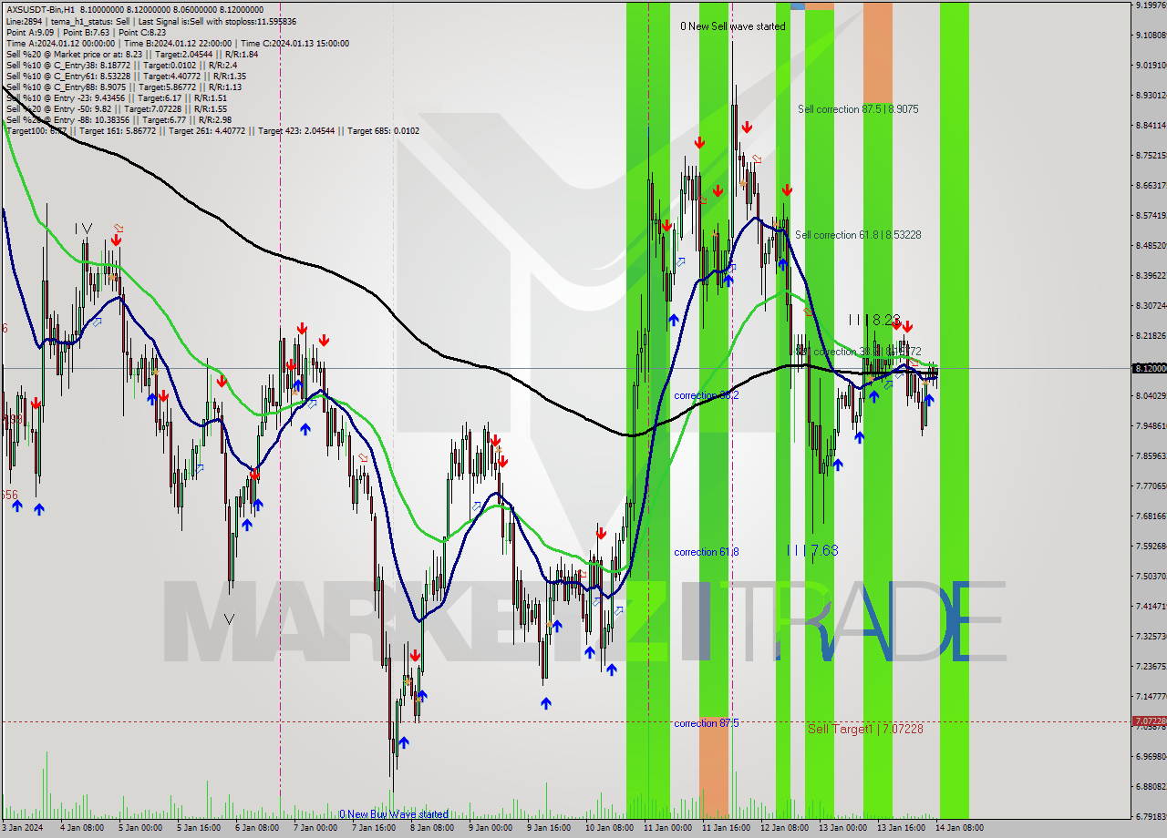Click the 8.5741 price axis label
This screenshot has width=1167, height=838.
pos(1151,215)
